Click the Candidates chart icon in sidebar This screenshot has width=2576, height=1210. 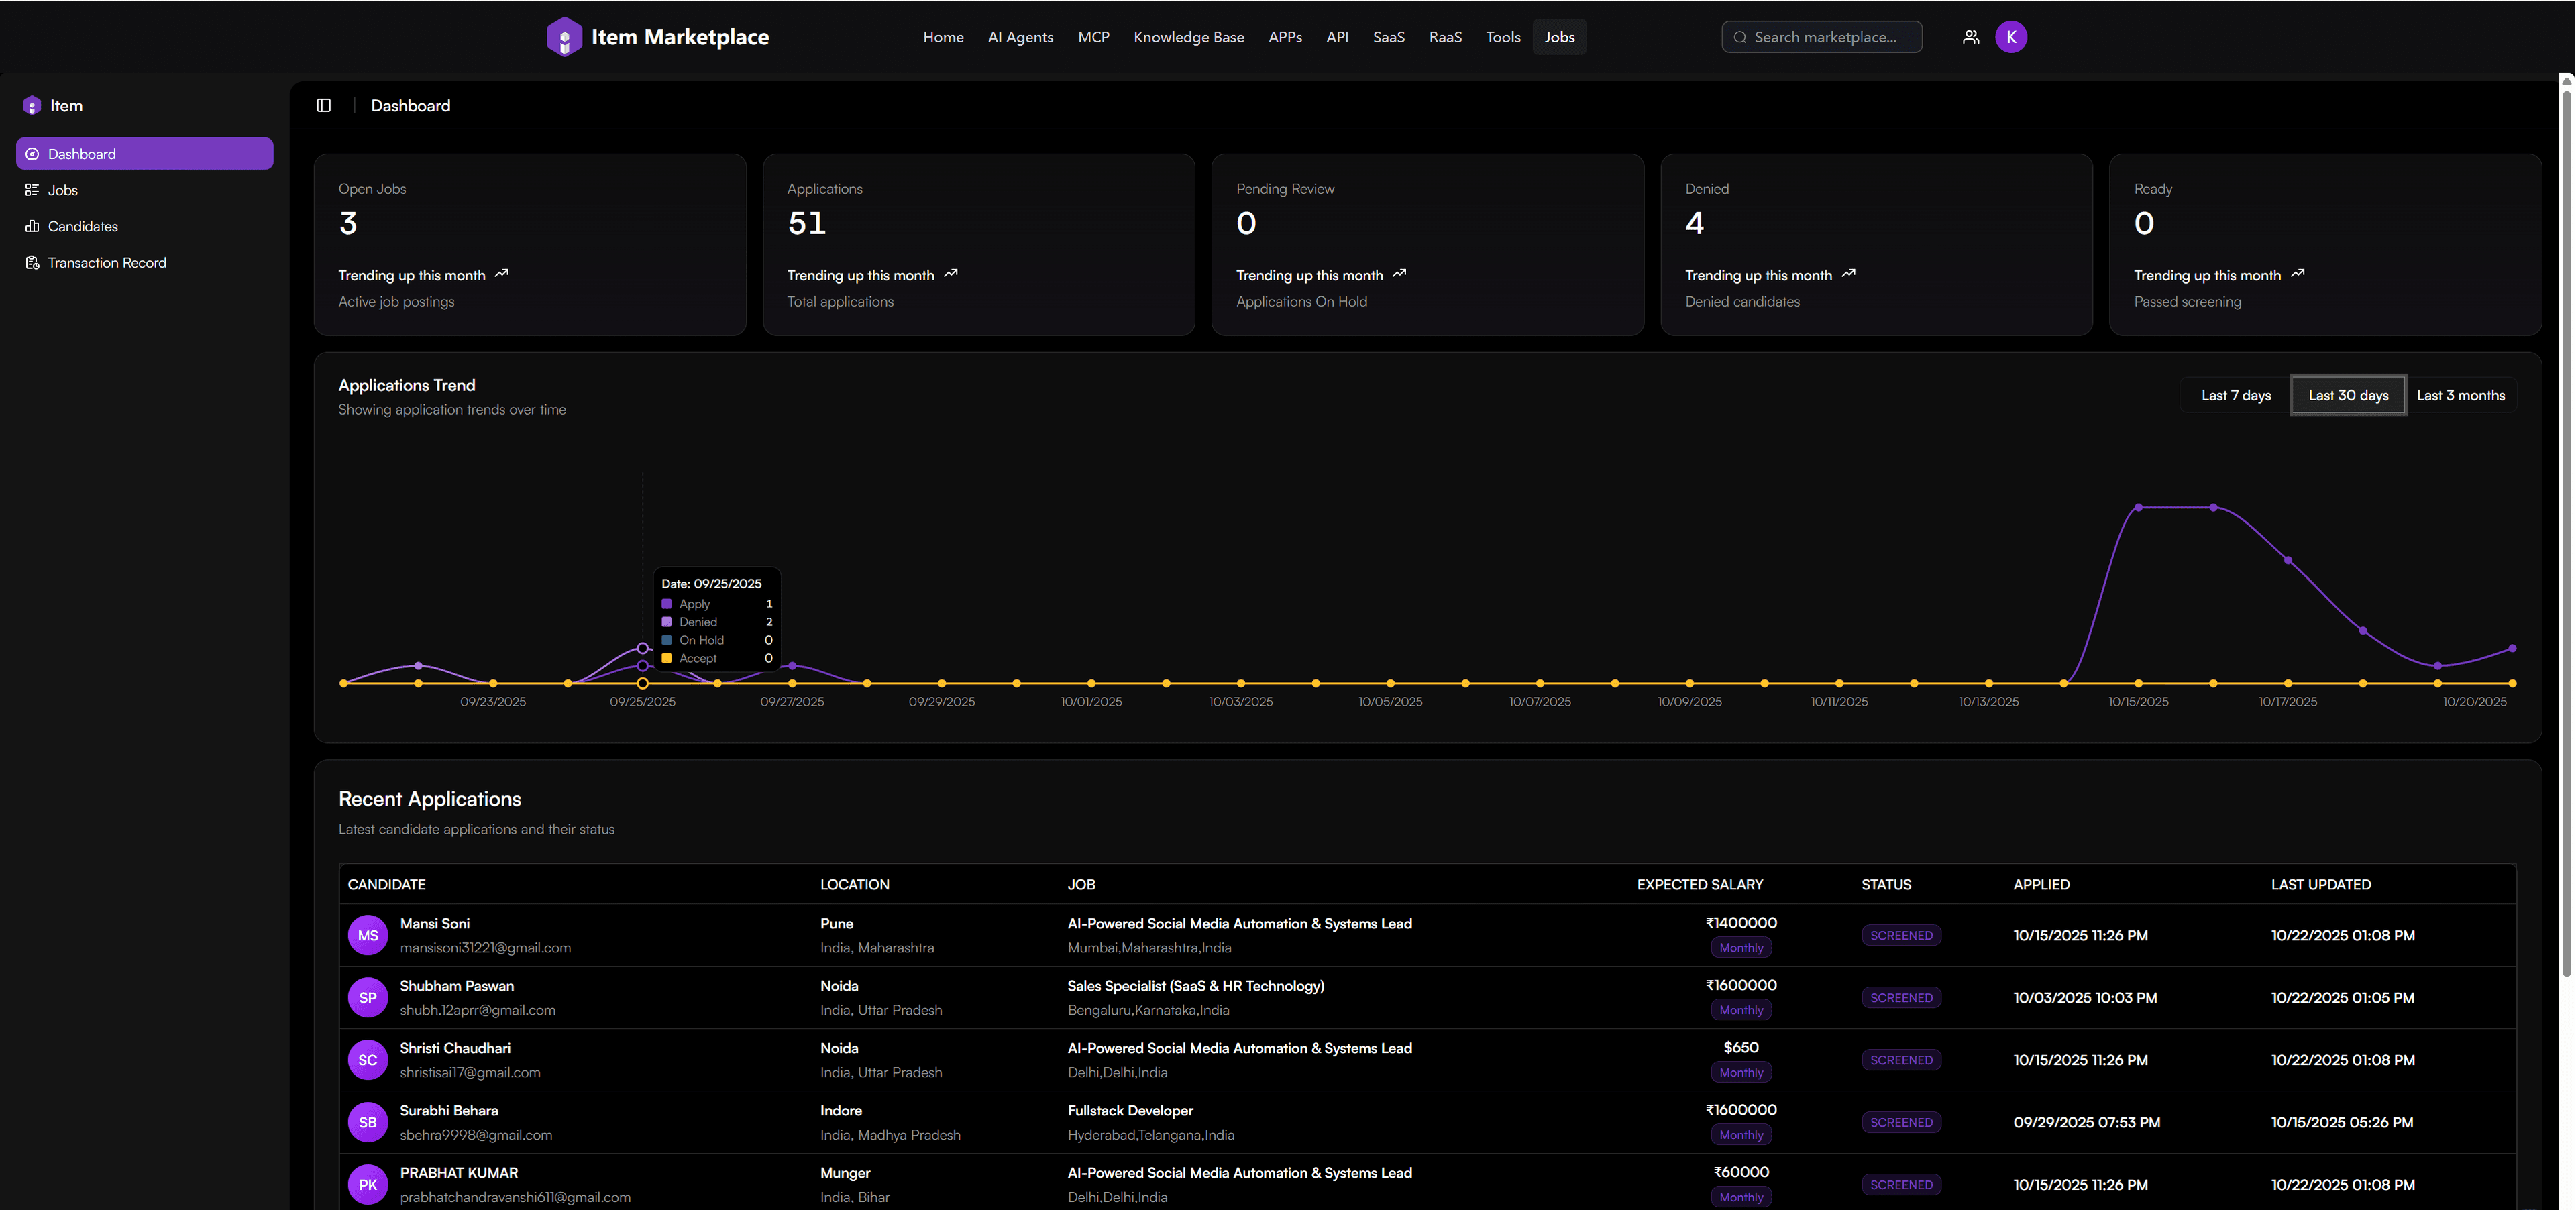pos(32,226)
